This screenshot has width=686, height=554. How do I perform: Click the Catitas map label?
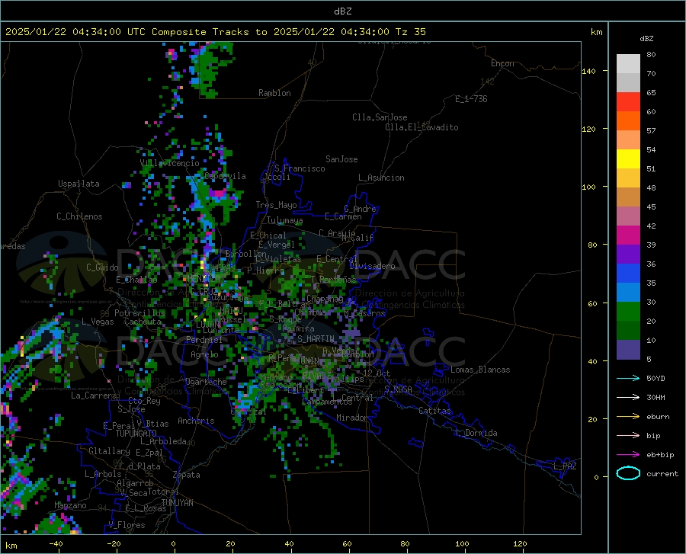(x=435, y=411)
